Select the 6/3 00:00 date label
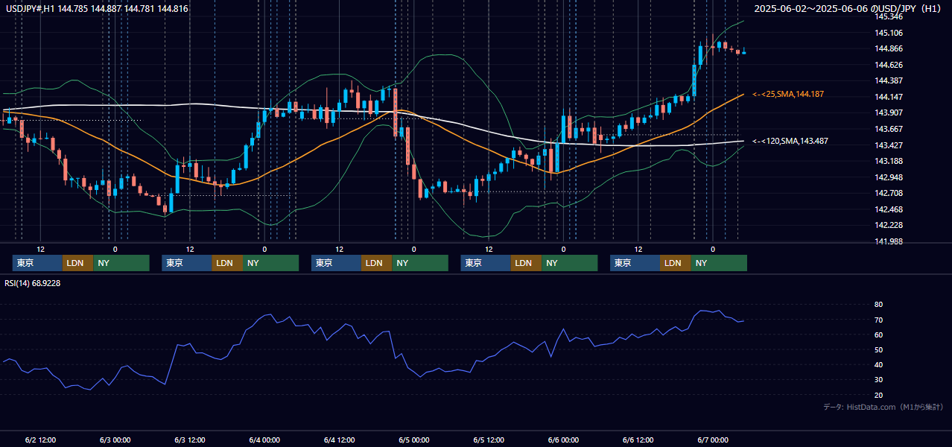 (115, 440)
